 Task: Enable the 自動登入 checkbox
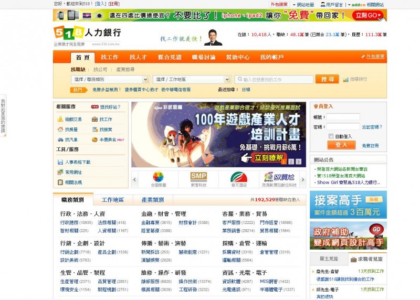point(331,136)
